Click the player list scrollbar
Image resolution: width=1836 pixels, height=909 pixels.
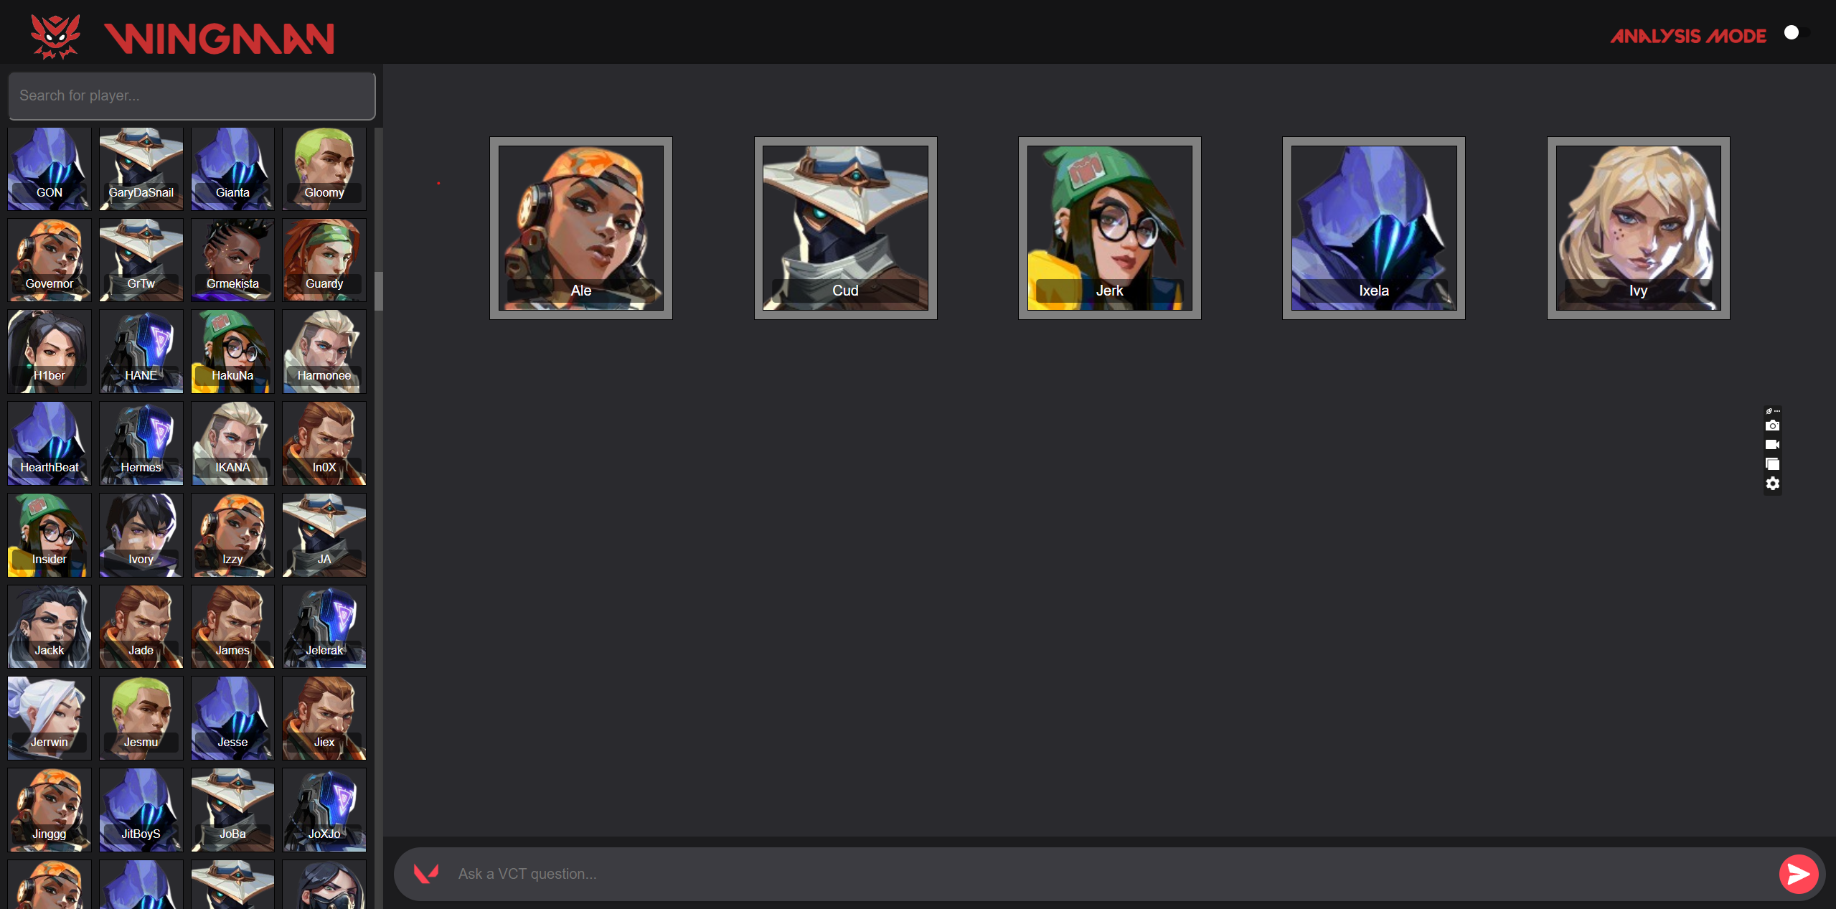coord(379,291)
